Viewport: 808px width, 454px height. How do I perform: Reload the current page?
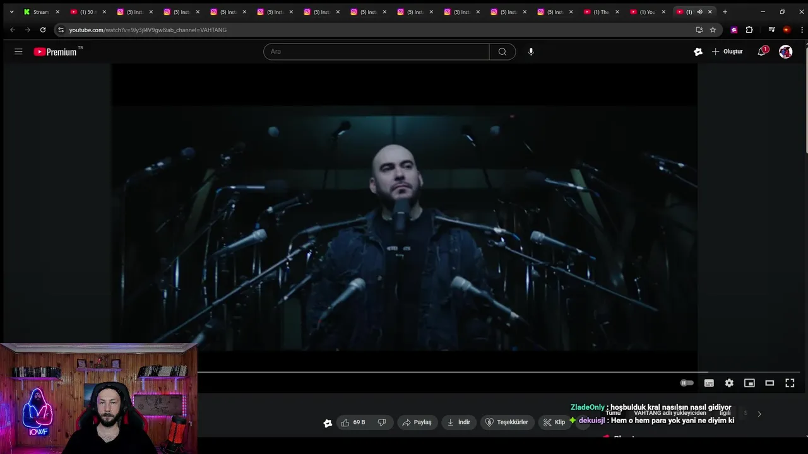[43, 30]
